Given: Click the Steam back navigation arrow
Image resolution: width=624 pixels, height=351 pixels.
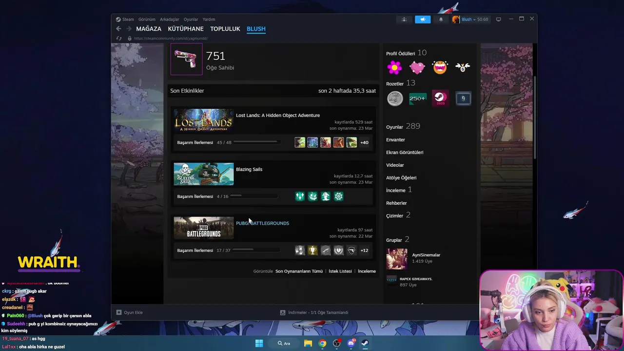Looking at the screenshot, I should pyautogui.click(x=118, y=29).
